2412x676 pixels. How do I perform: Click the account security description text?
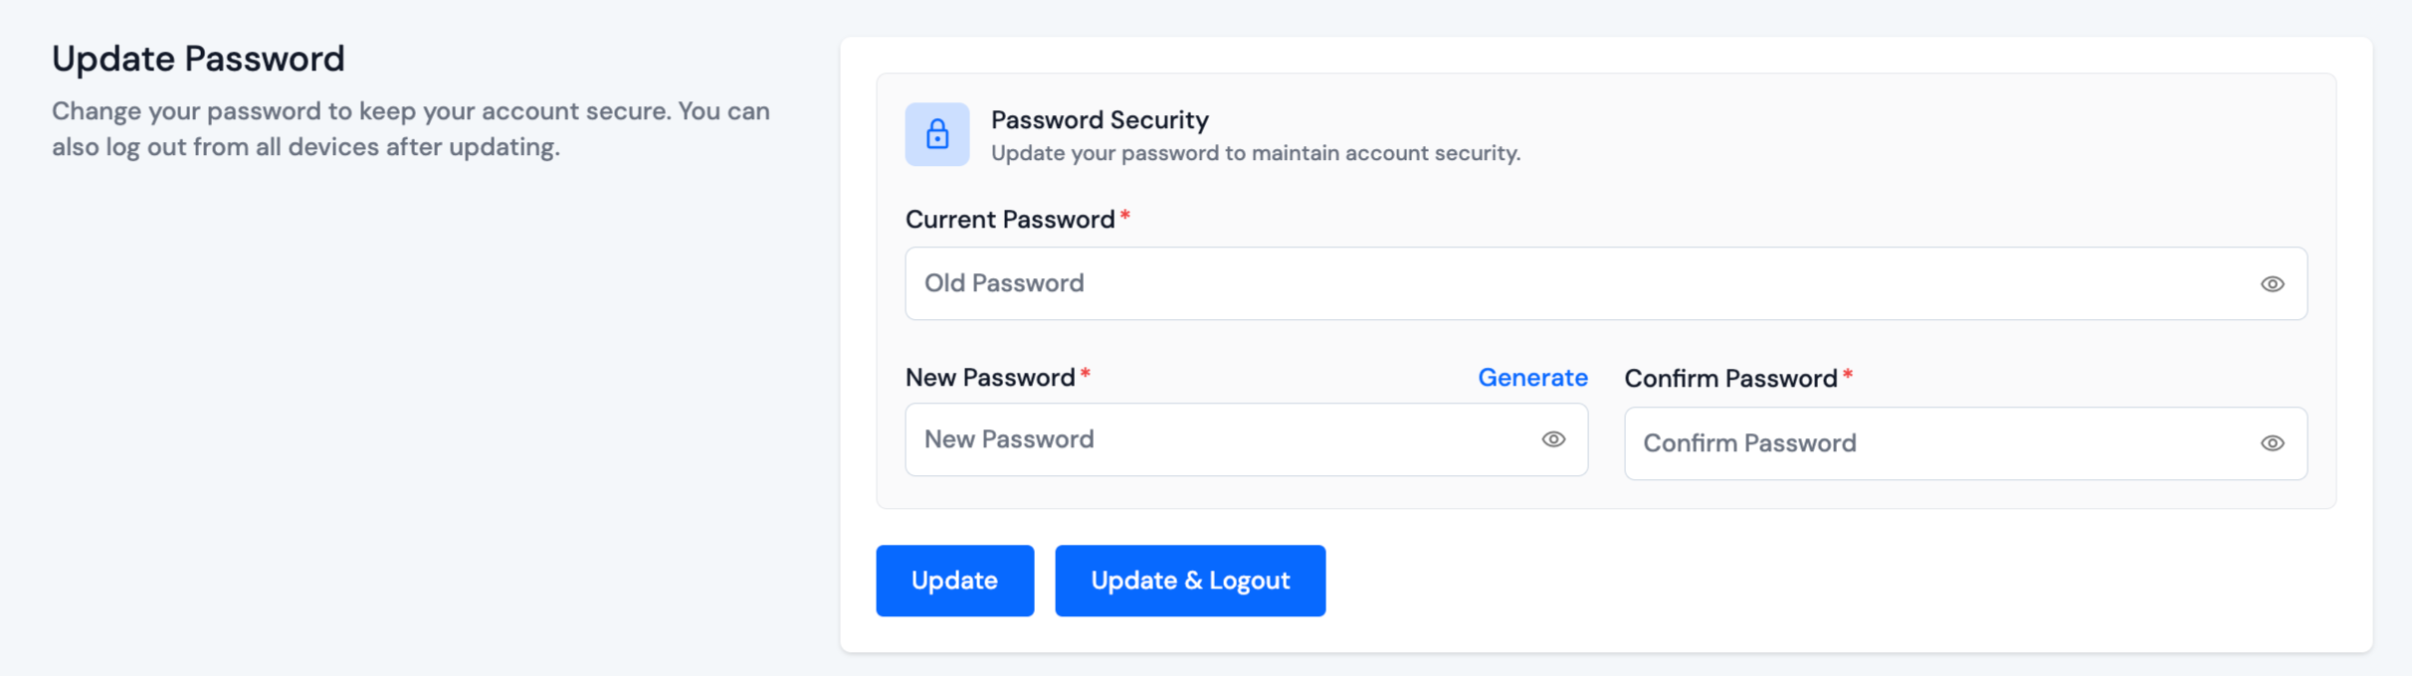coord(1255,153)
